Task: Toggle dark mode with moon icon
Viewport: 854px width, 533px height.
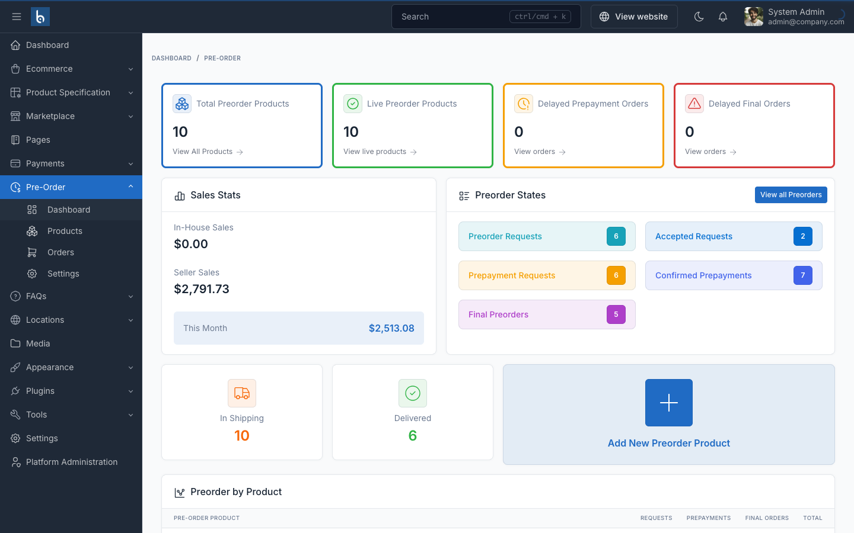Action: click(699, 17)
